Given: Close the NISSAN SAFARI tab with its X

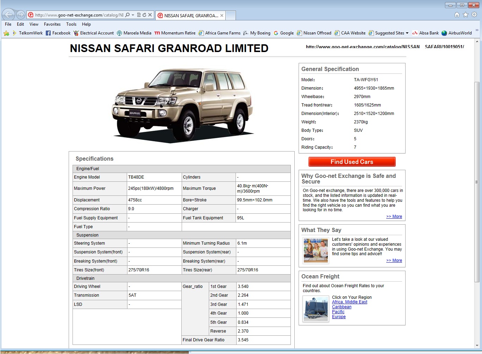Looking at the screenshot, I should point(222,15).
